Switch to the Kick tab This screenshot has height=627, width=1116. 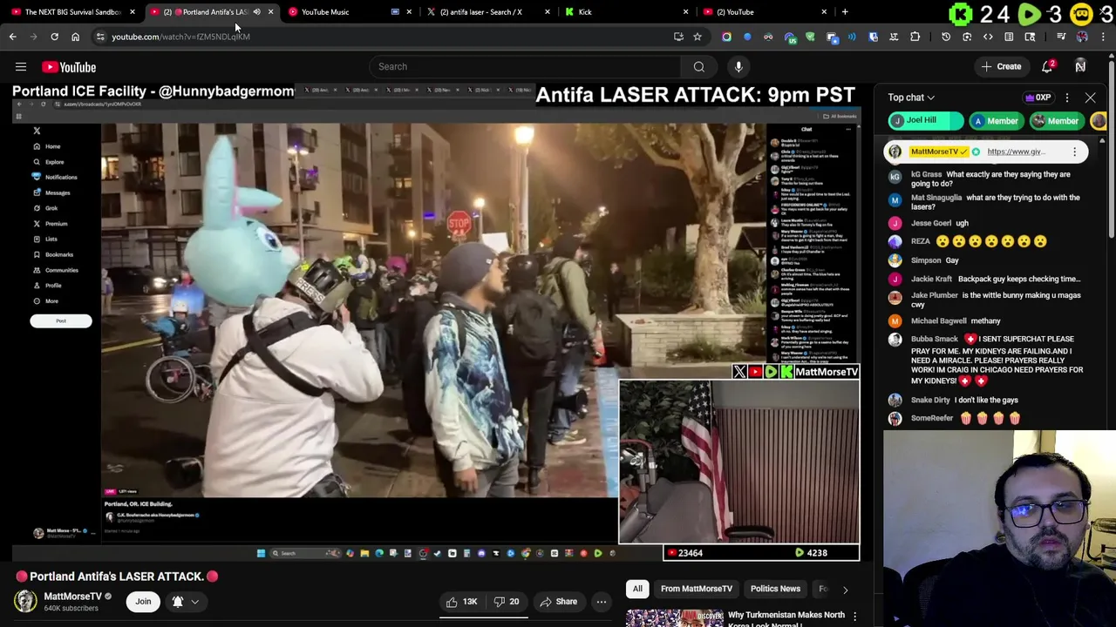585,12
